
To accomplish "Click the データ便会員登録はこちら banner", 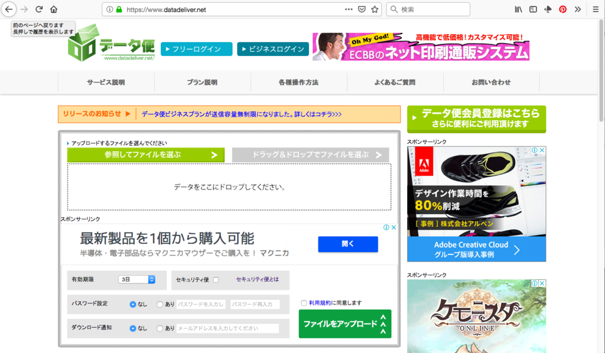I will pyautogui.click(x=477, y=119).
